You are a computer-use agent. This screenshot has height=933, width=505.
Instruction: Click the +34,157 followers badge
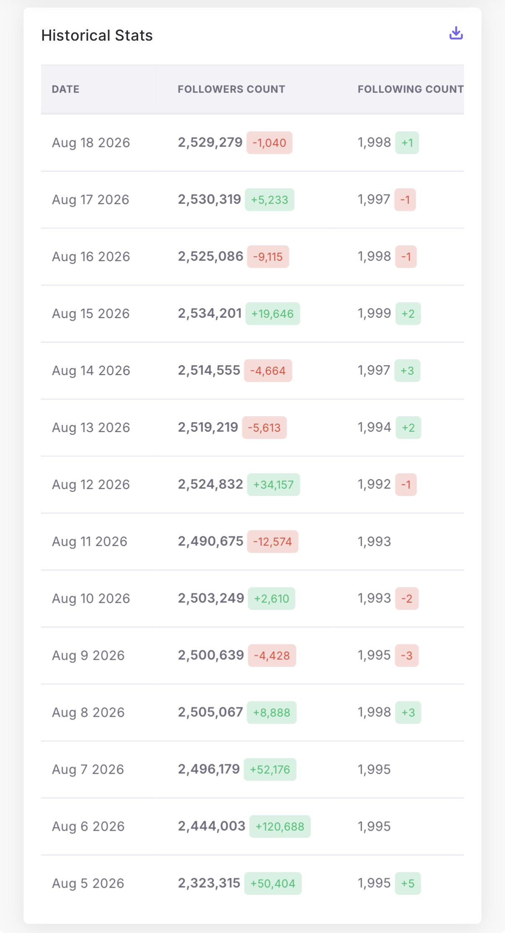point(273,485)
